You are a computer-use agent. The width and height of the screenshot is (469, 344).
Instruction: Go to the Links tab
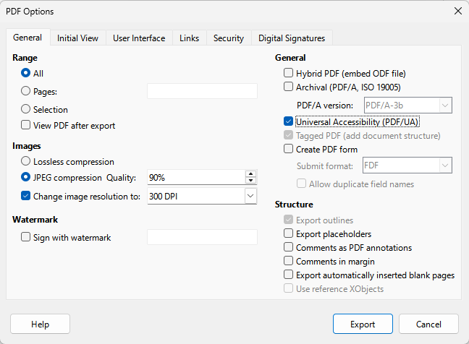tap(190, 38)
